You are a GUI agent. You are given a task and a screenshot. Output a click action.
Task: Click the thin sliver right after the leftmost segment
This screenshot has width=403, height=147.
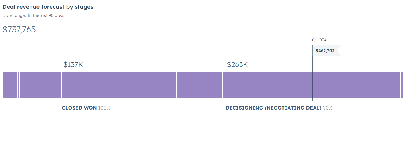(x=19, y=85)
